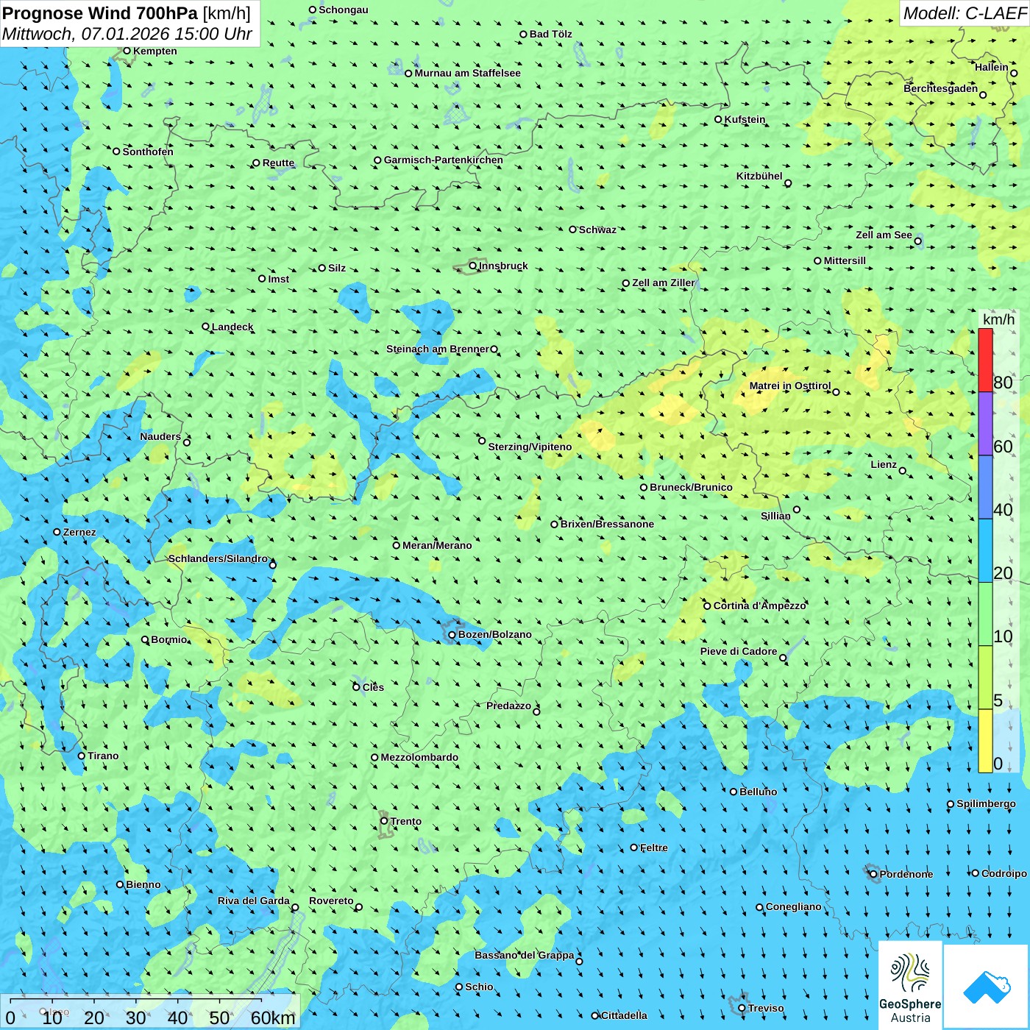Click the 'Bad Tölz' label

point(551,34)
